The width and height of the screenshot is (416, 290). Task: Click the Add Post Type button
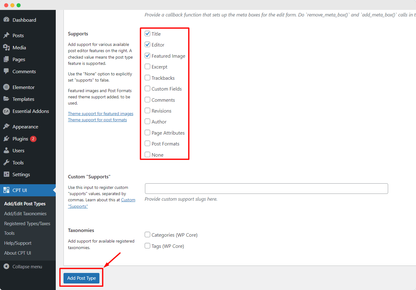click(81, 278)
